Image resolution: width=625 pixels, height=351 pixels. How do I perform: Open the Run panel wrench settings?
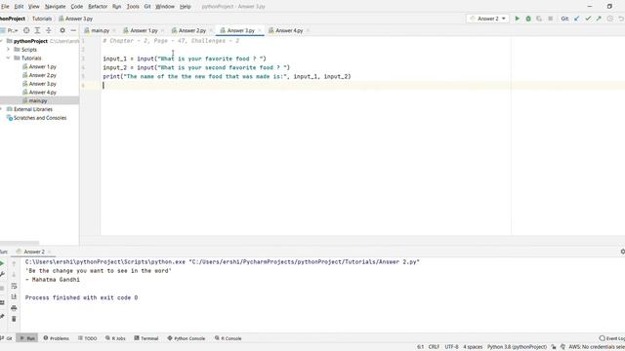pyautogui.click(x=2, y=274)
